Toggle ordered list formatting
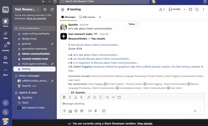The height and width of the screenshot is (126, 208). tap(94, 97)
